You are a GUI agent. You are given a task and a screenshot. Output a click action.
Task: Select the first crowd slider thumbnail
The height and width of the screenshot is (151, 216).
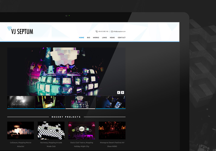coord(21,102)
